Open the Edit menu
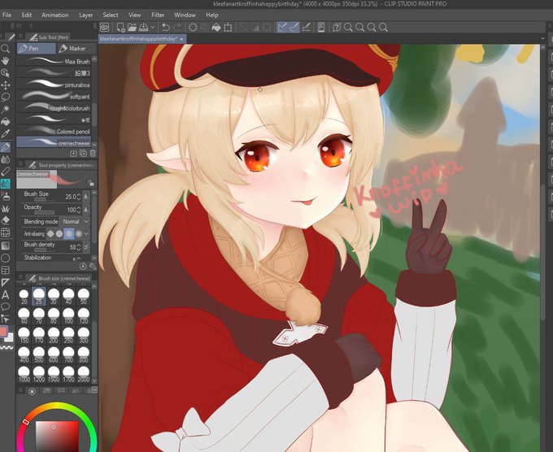This screenshot has width=553, height=452. point(27,15)
